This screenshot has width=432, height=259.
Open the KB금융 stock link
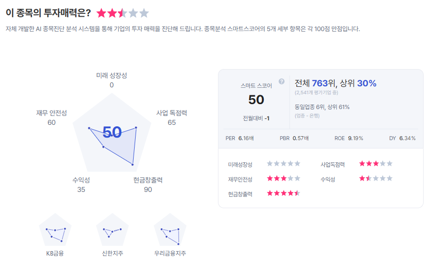pyautogui.click(x=55, y=254)
